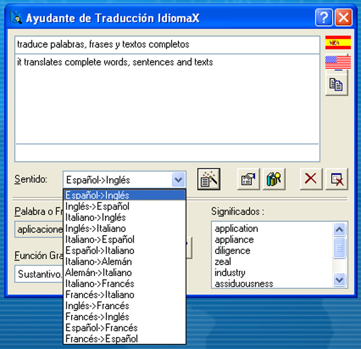This screenshot has height=349, width=361.
Task: Click the IdiomaX title bar app icon
Action: (16, 18)
